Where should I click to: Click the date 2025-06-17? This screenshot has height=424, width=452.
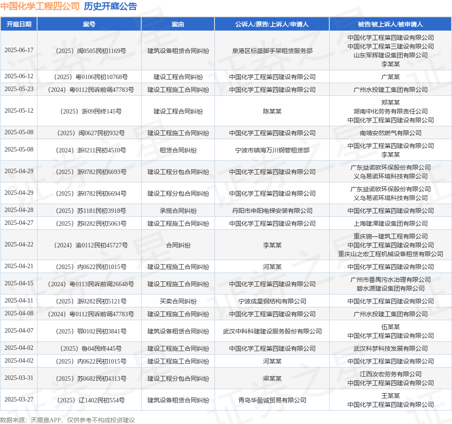(19, 50)
